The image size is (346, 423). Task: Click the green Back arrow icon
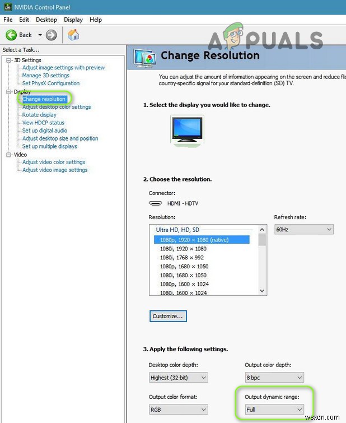[x=11, y=35]
